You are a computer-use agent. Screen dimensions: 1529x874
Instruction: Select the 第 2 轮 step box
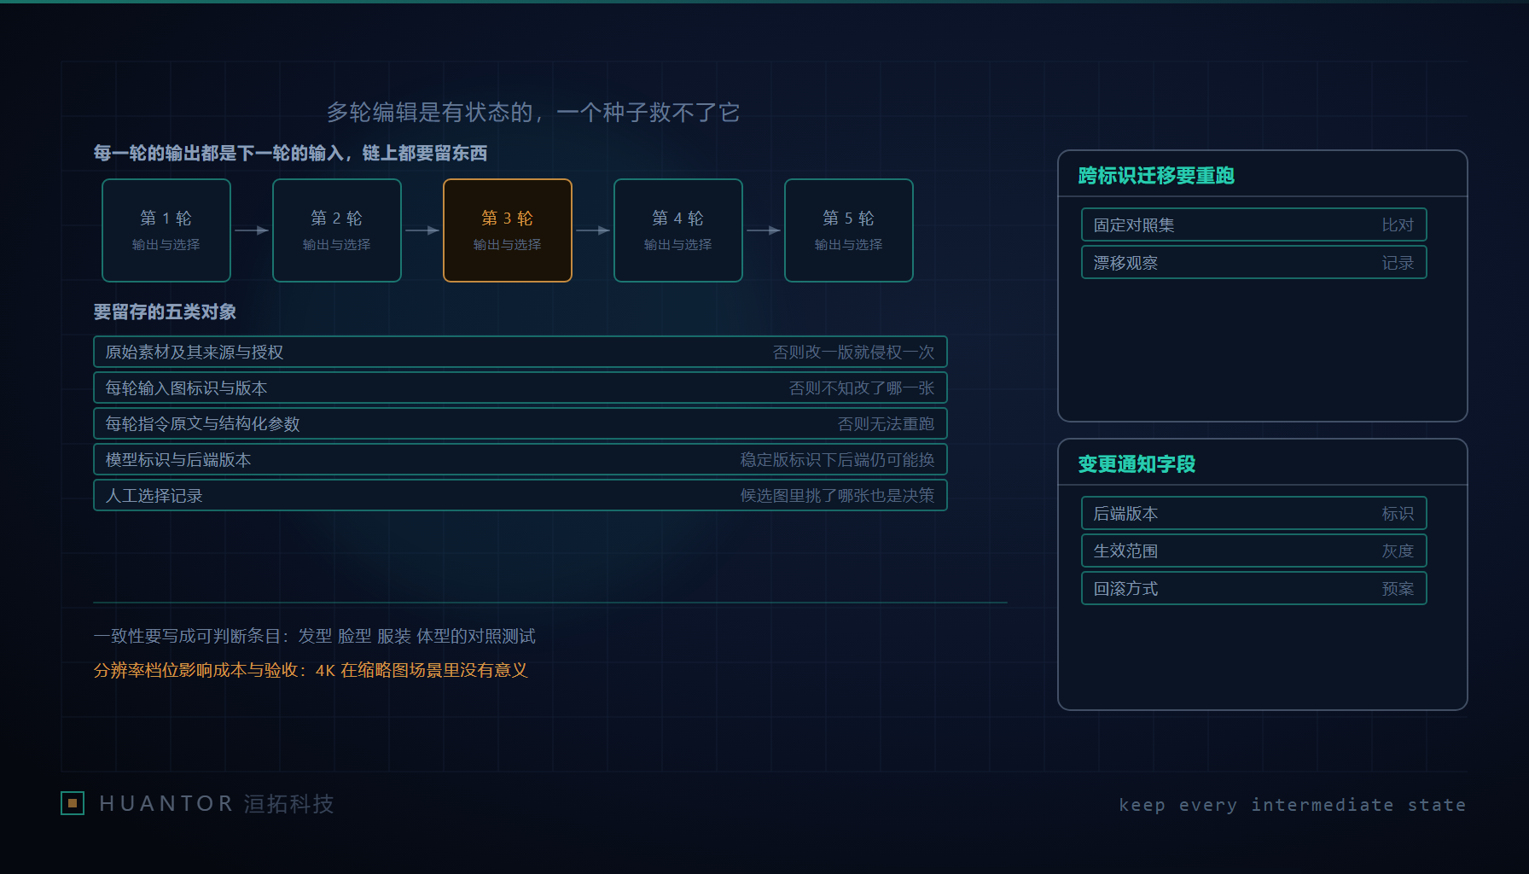point(337,230)
